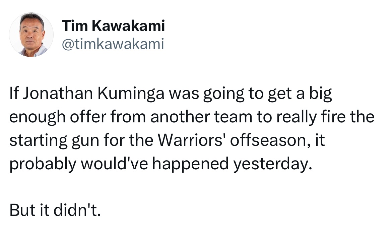Screen dimensions: 392x232
Task: Open the @timkawakami handle link
Action: click(x=113, y=44)
